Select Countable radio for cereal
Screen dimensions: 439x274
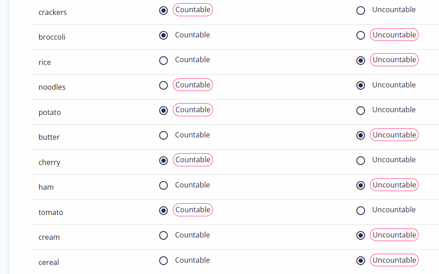163,261
